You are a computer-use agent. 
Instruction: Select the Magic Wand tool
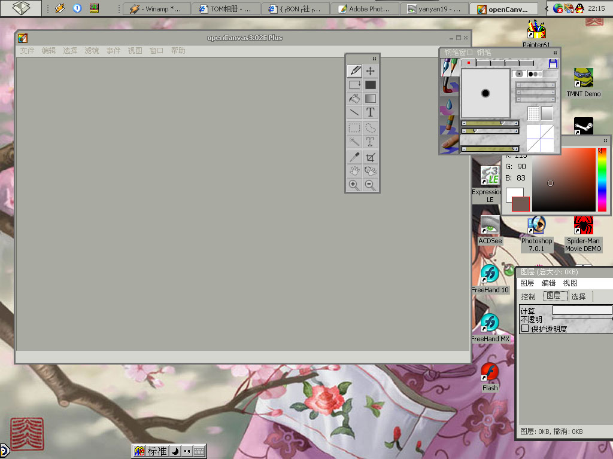click(354, 141)
